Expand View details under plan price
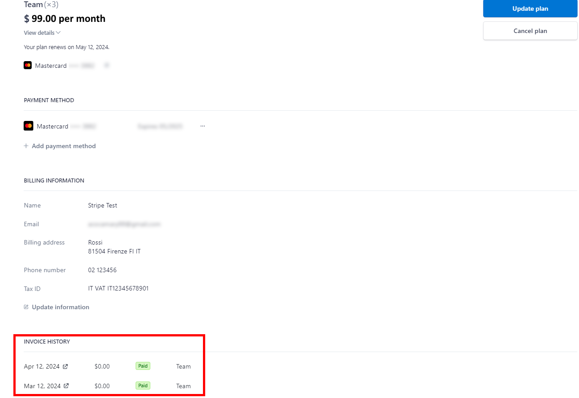 pyautogui.click(x=39, y=33)
